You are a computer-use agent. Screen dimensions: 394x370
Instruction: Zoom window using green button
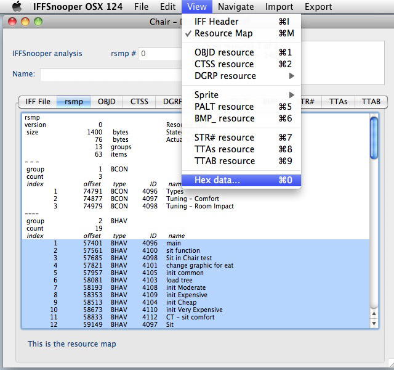click(38, 22)
